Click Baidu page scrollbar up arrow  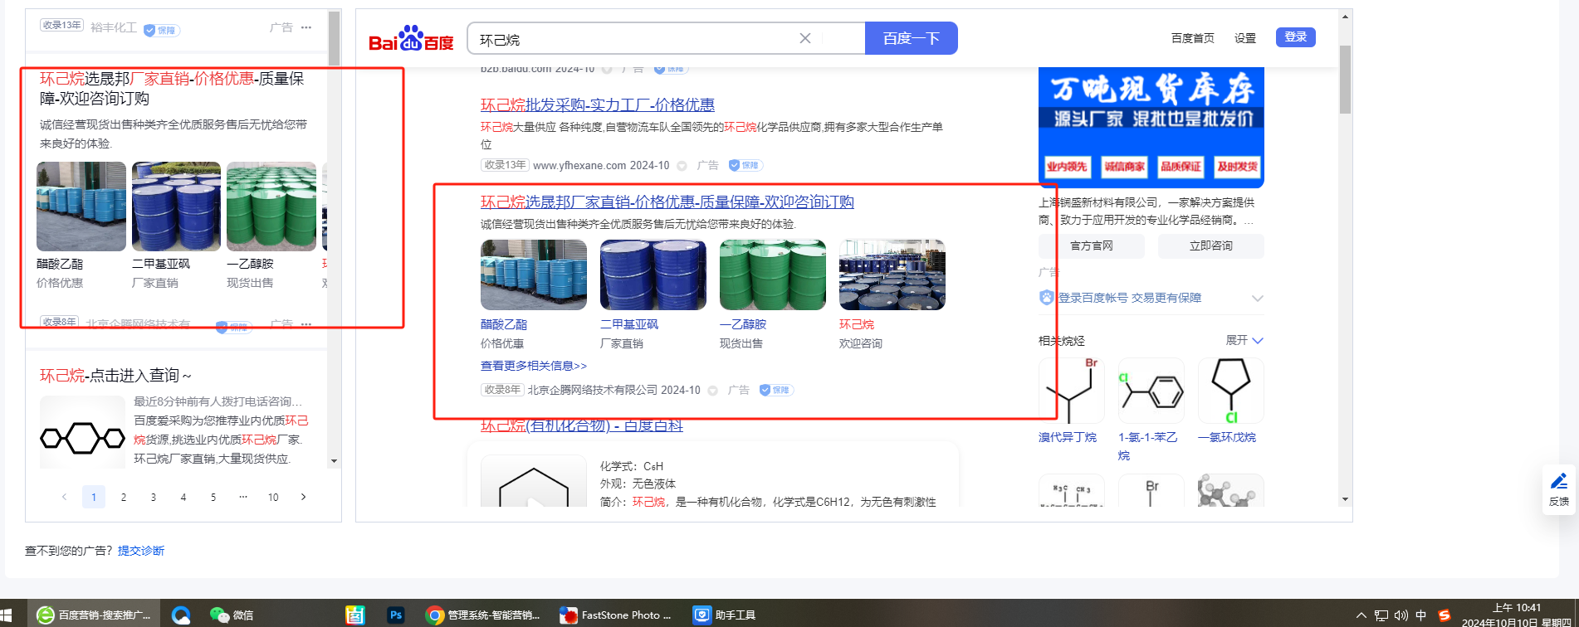[x=1345, y=16]
